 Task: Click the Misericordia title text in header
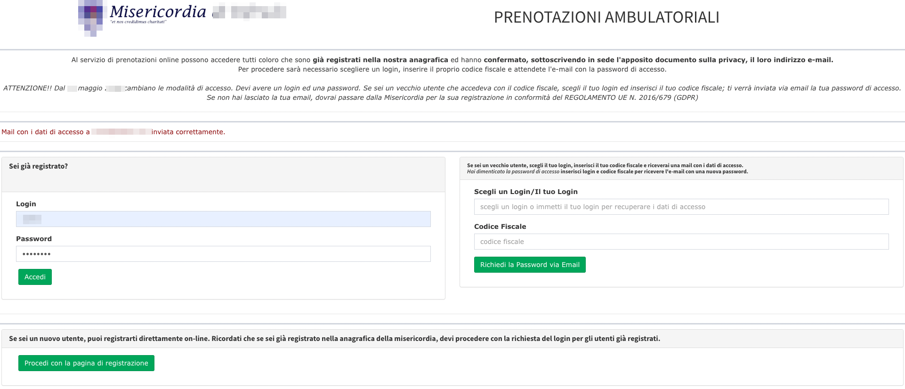pos(158,11)
